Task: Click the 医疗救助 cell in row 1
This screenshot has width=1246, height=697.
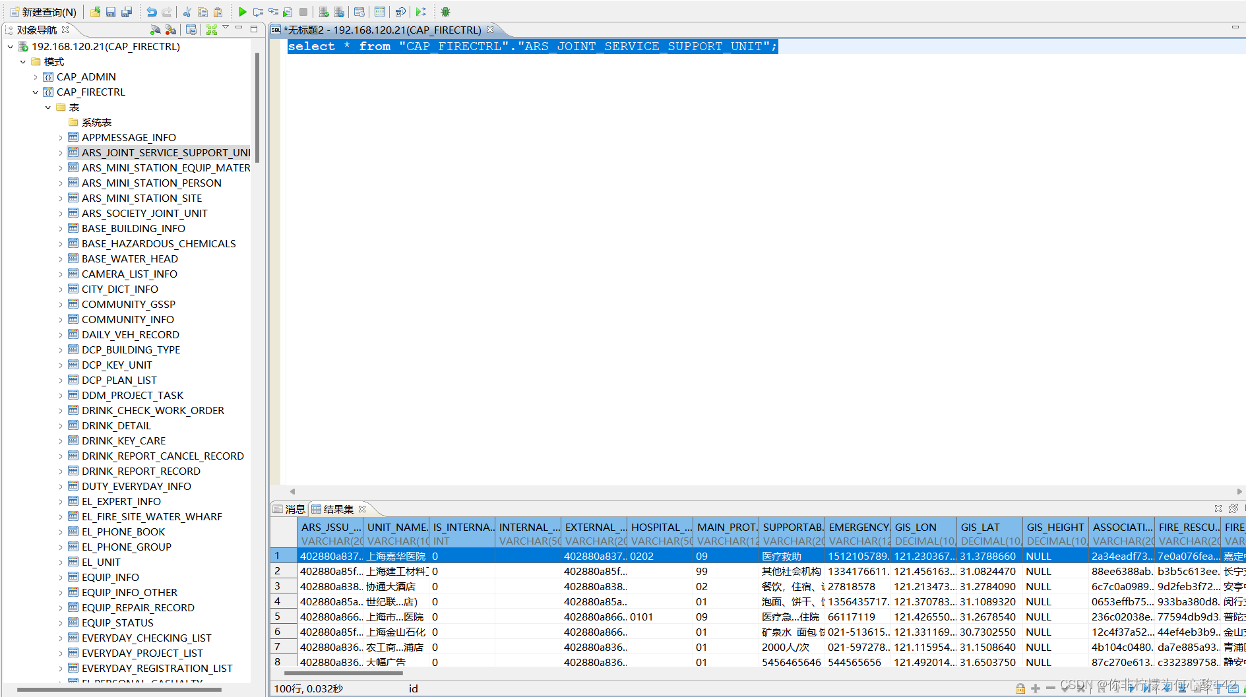Action: [792, 556]
